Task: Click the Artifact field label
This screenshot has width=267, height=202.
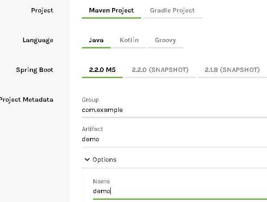Action: (92, 129)
